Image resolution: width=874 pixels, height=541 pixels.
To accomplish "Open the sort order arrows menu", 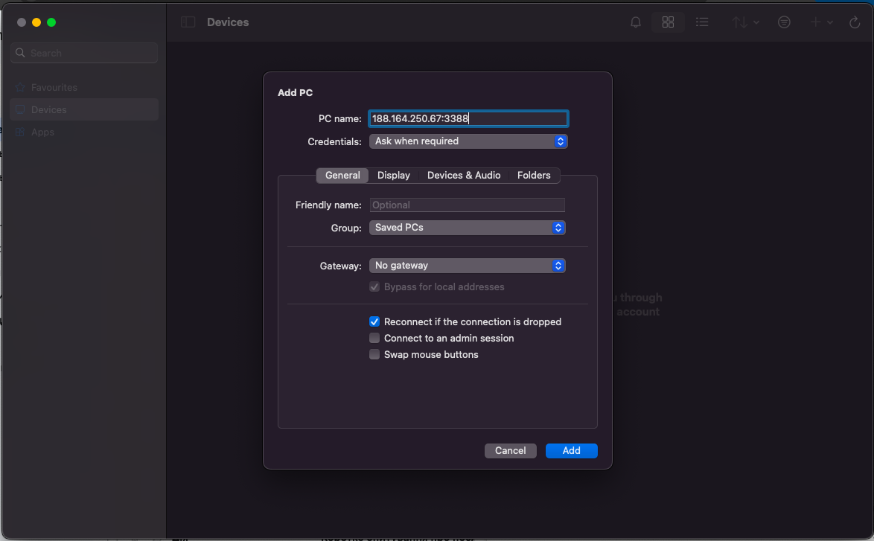I will coord(745,22).
